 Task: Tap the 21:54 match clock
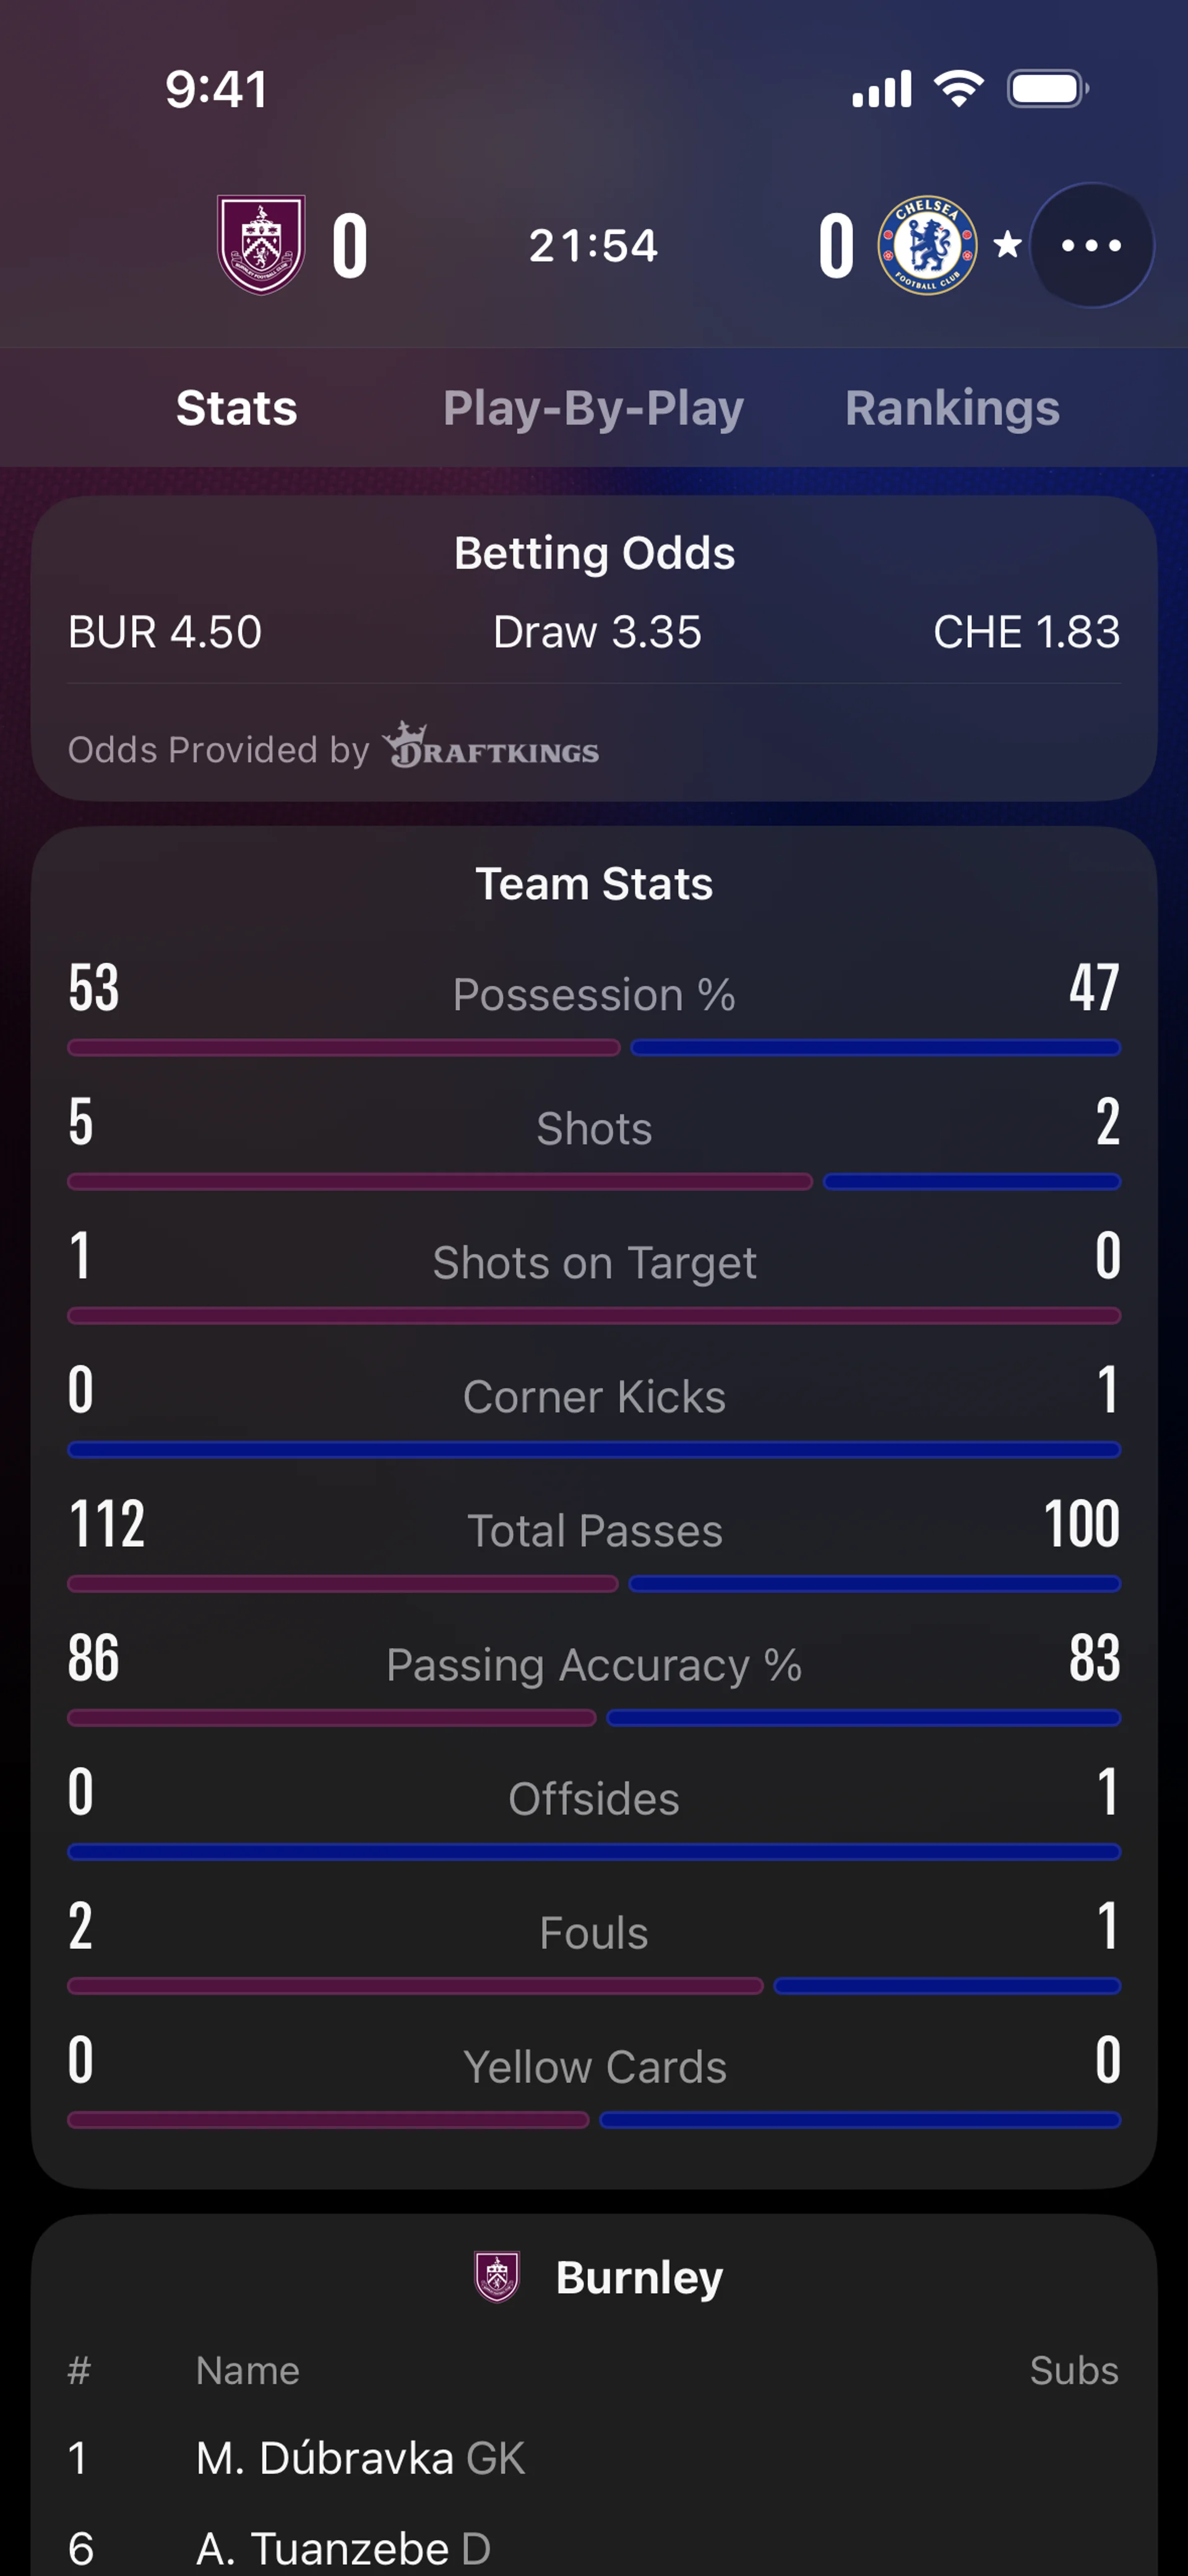(x=594, y=246)
